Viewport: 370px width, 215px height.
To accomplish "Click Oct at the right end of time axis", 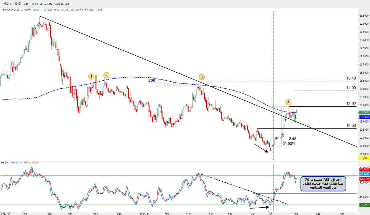I will (342, 213).
